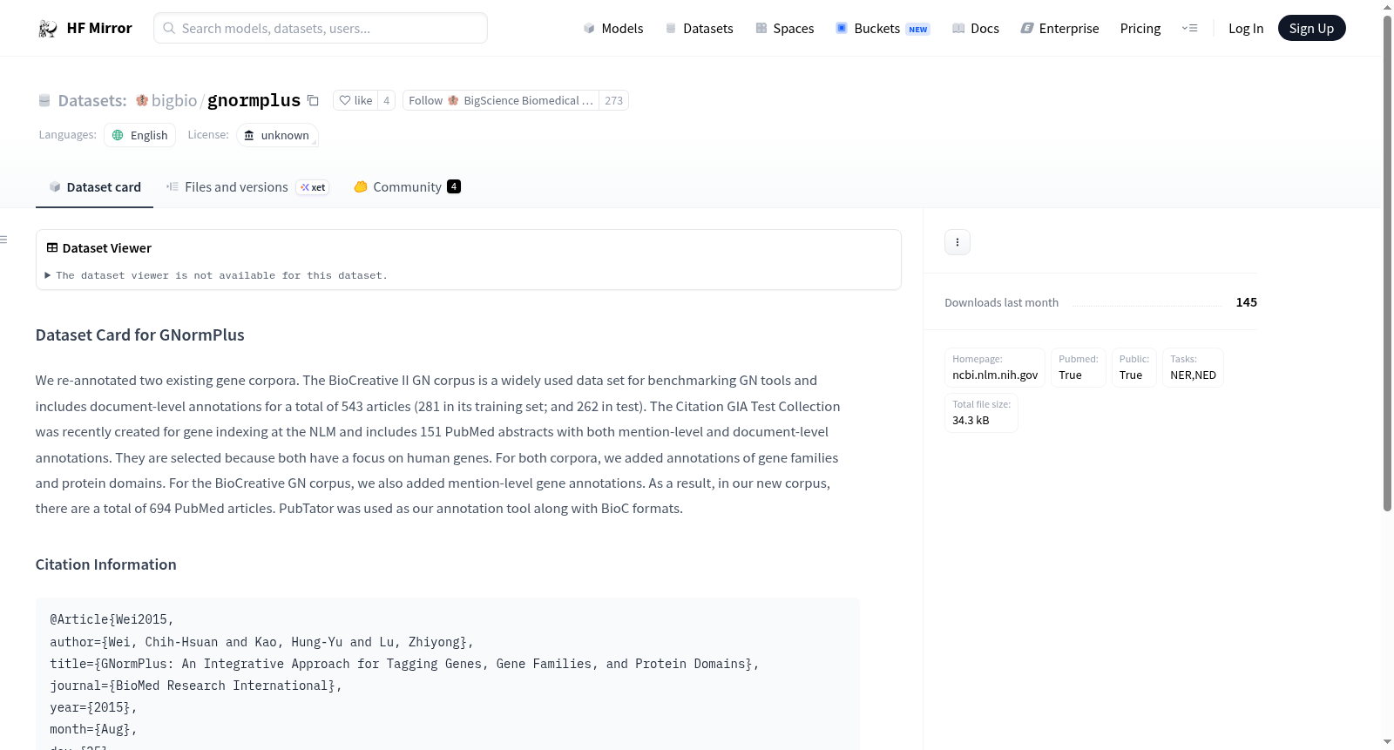Screen dimensions: 1394x750
Task: Open the Pricing page
Action: [x=1140, y=28]
